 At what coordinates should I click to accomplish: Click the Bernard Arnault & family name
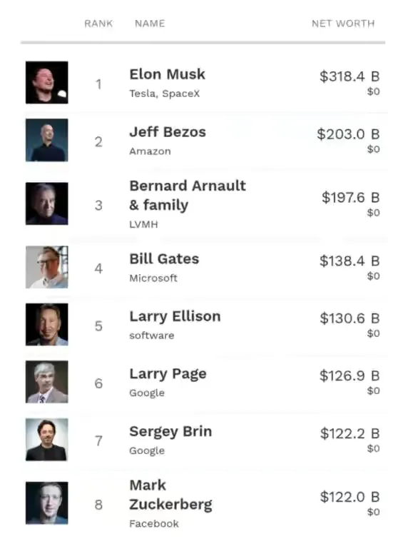tap(188, 196)
